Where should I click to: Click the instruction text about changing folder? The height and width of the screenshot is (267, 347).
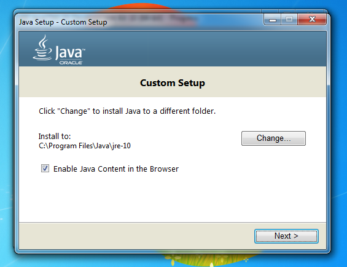pyautogui.click(x=127, y=111)
